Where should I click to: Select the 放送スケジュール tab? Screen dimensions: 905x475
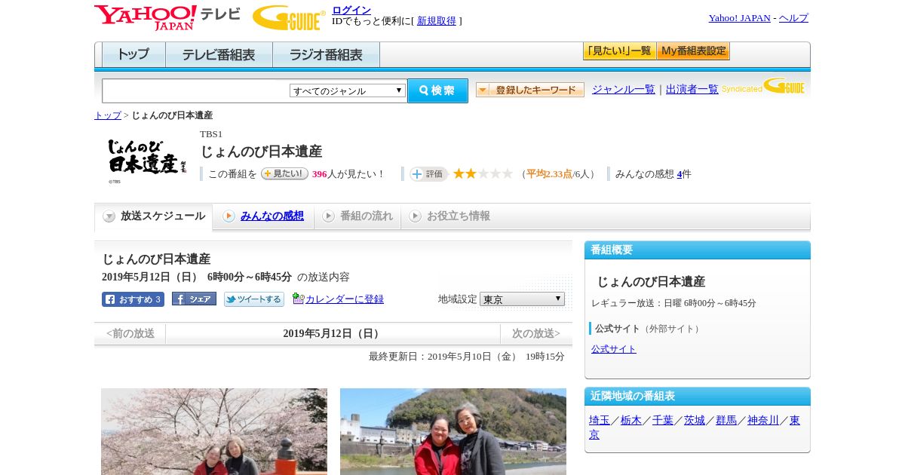[154, 216]
